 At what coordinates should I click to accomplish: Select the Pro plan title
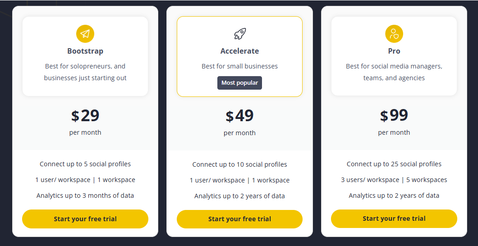point(394,51)
